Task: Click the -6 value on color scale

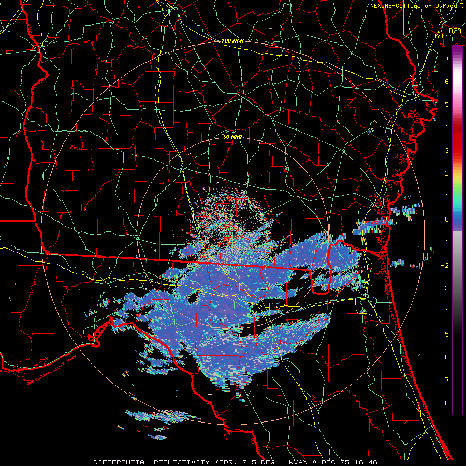Action: (x=445, y=357)
